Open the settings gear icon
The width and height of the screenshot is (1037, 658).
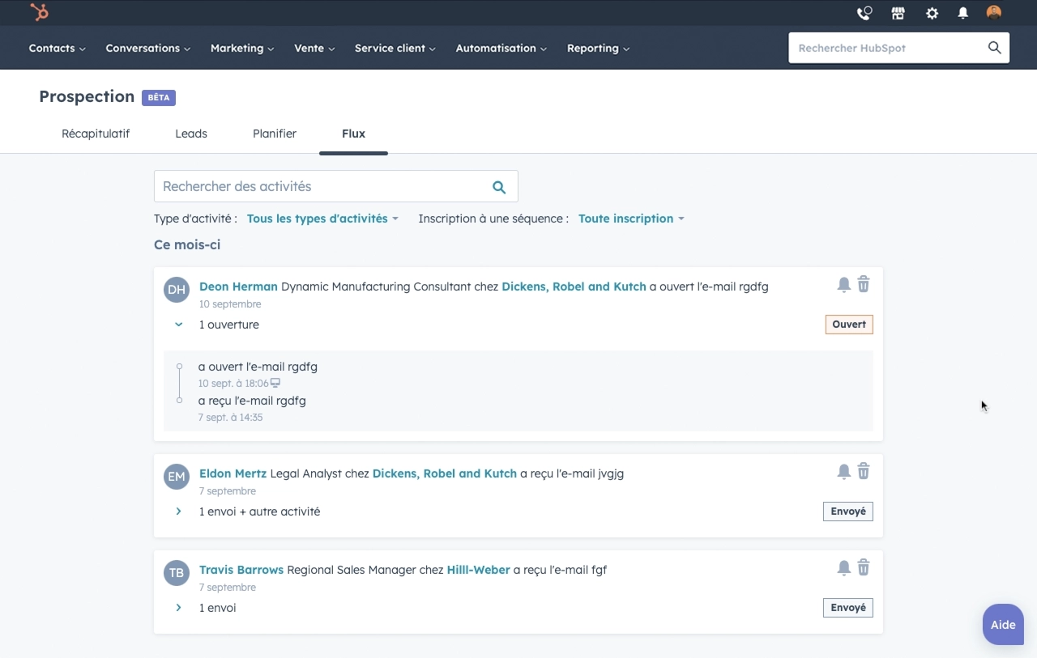pos(932,13)
